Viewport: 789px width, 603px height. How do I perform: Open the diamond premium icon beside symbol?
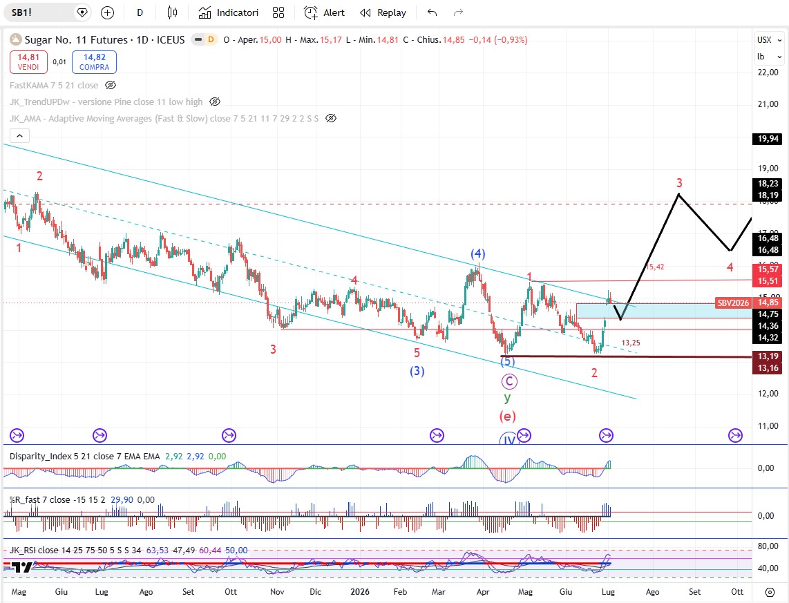[x=82, y=12]
